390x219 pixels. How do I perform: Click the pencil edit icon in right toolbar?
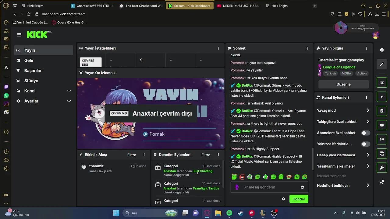coord(382,64)
